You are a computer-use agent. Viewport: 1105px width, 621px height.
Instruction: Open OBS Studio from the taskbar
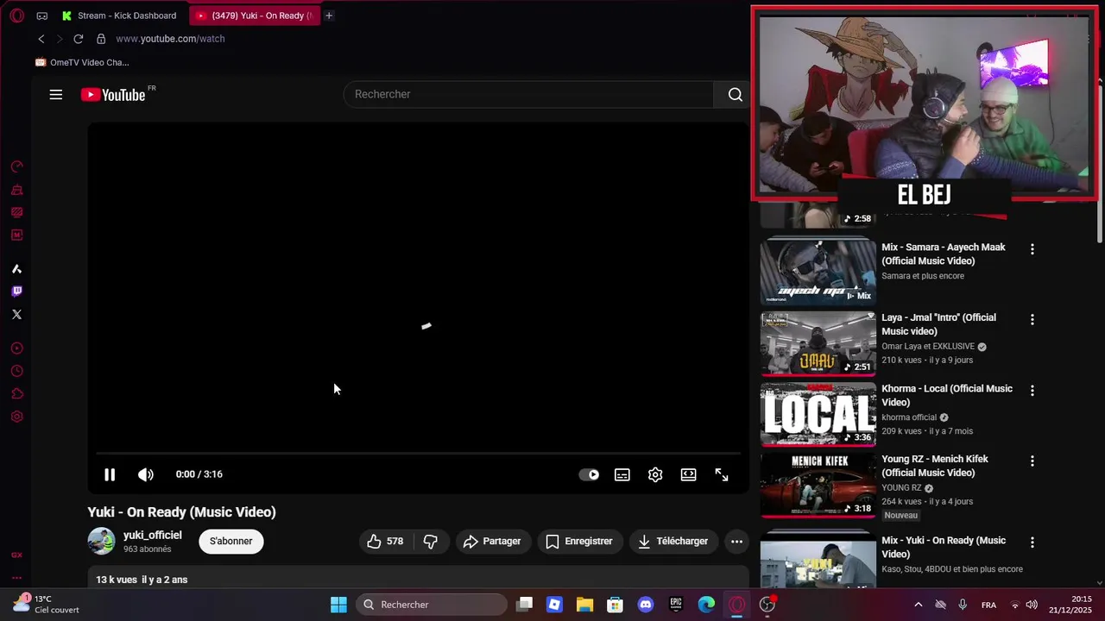coord(767,605)
